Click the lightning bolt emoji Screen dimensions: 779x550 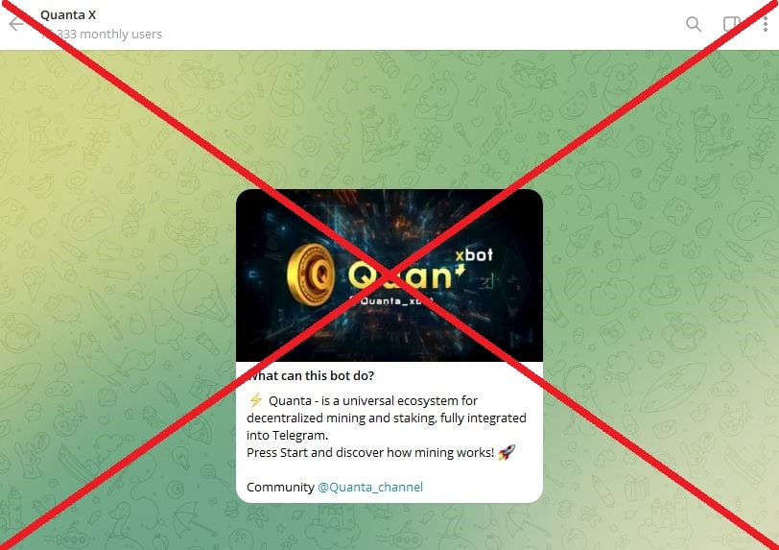(255, 400)
